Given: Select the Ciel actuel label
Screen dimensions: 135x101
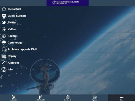Looking at the screenshot, I should click(14, 9).
